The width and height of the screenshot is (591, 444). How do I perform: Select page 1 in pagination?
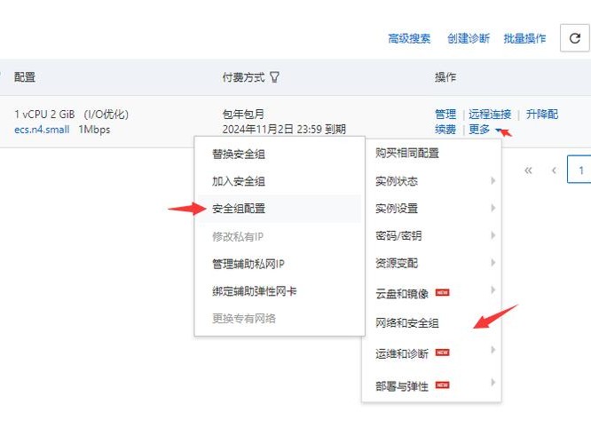click(580, 170)
